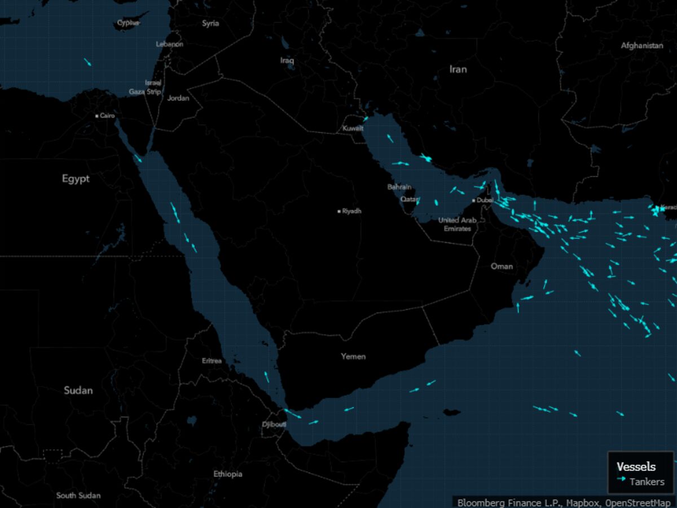This screenshot has height=508, width=677.
Task: Click the Ethiopia country label
Action: coord(228,474)
